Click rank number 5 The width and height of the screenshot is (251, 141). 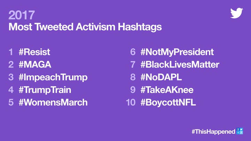11,102
